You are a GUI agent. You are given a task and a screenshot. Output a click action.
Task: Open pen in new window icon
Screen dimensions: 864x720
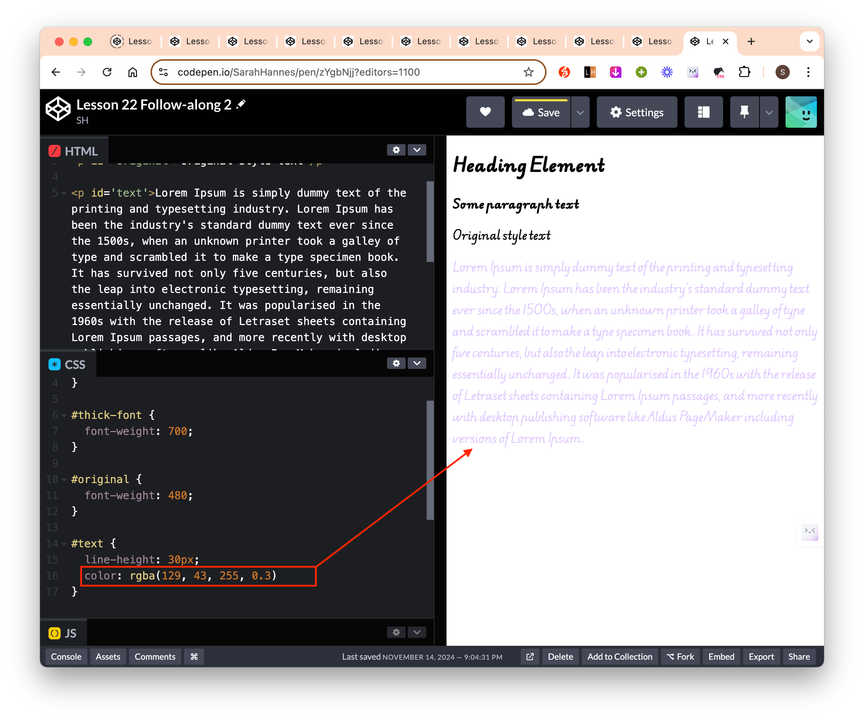pyautogui.click(x=530, y=656)
